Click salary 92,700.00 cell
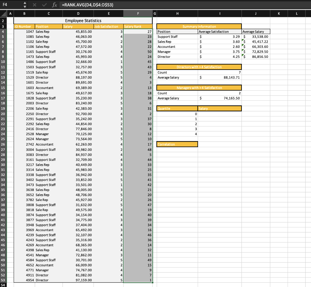The width and height of the screenshot is (311, 287). [78, 114]
